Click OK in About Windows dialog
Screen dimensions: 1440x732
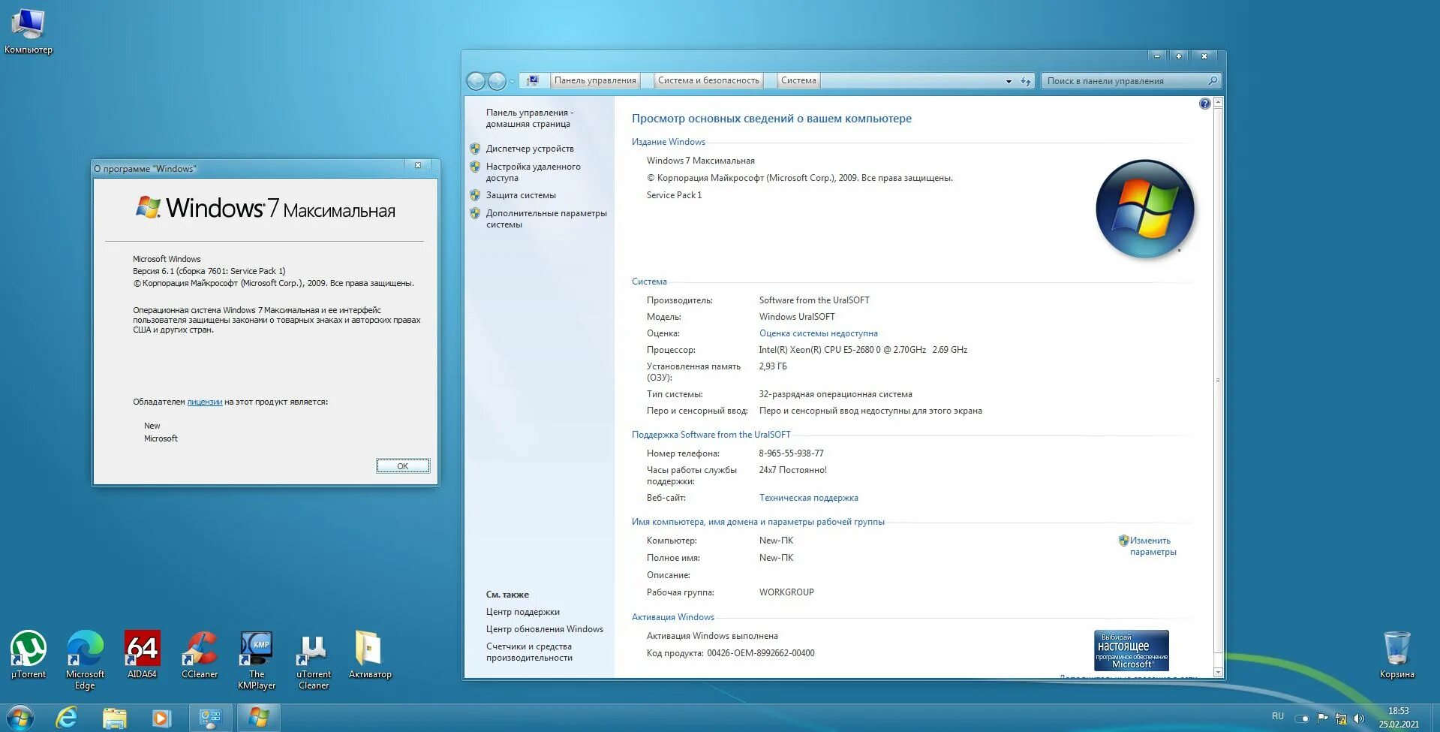(x=403, y=466)
